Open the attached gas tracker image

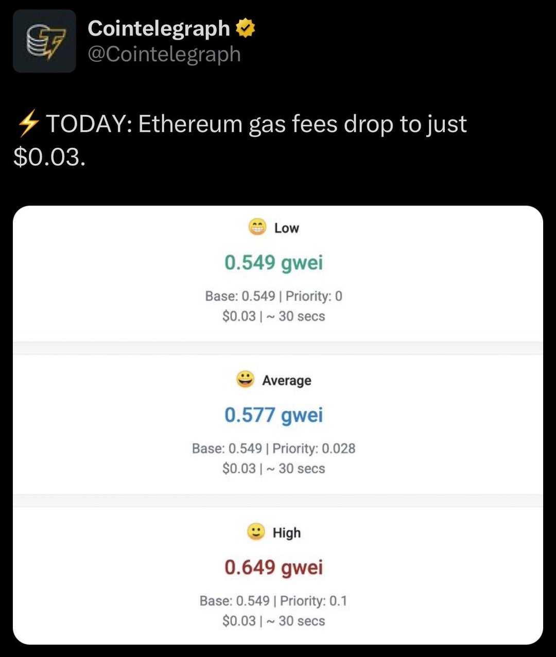click(278, 425)
